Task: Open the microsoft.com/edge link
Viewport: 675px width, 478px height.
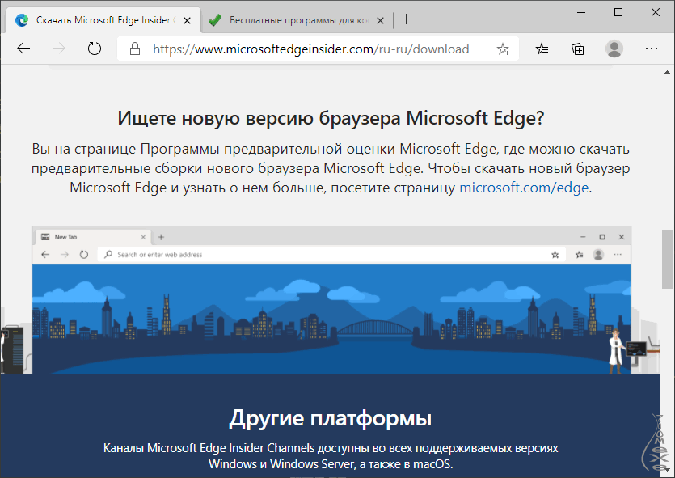Action: tap(524, 188)
